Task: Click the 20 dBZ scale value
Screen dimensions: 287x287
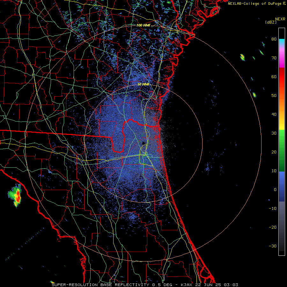Action: tap(274, 152)
